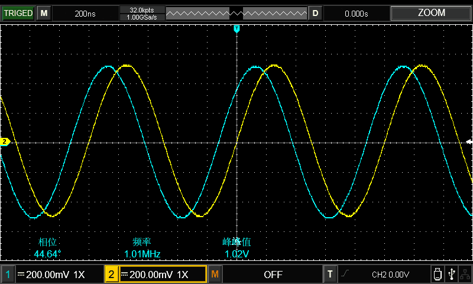
Task: Click the waveform memory overview bar
Action: 236,13
